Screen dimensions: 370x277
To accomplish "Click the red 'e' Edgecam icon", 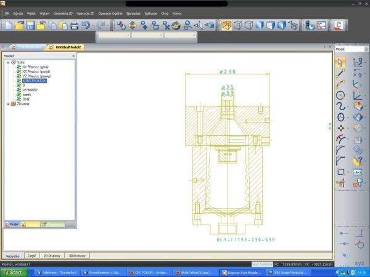I will (x=339, y=25).
